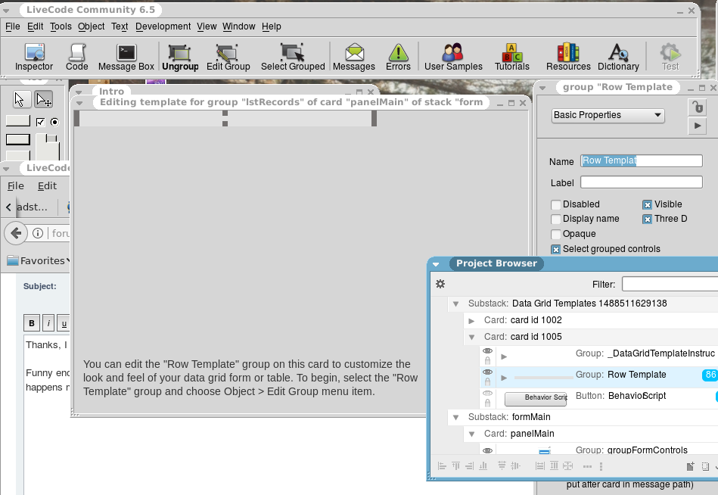The width and height of the screenshot is (718, 495).
Task: Hide the Row Template group via eye icon
Action: (x=487, y=372)
